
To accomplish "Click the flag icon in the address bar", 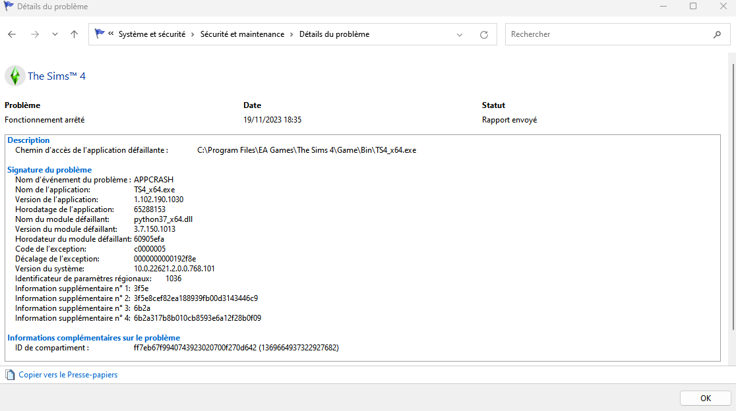I will (x=100, y=34).
